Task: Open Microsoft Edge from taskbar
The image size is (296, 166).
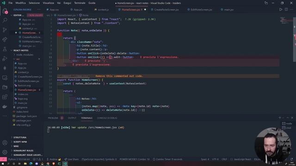Action: 31,164
